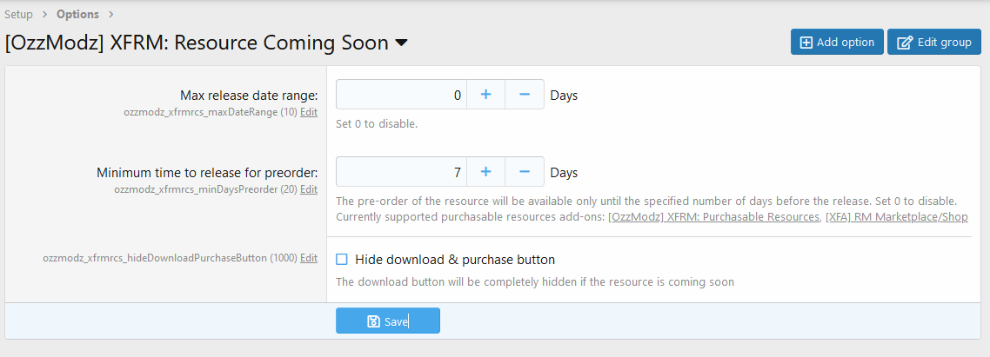This screenshot has width=990, height=357.
Task: Go to Setup in breadcrumb
Action: click(18, 14)
